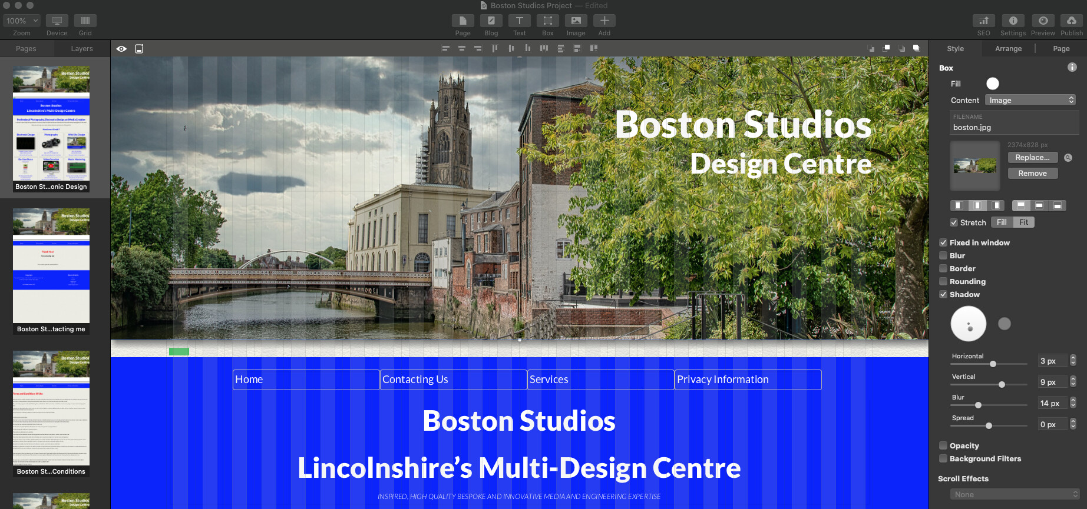The image size is (1087, 509).
Task: Insert an Image element
Action: (x=576, y=21)
